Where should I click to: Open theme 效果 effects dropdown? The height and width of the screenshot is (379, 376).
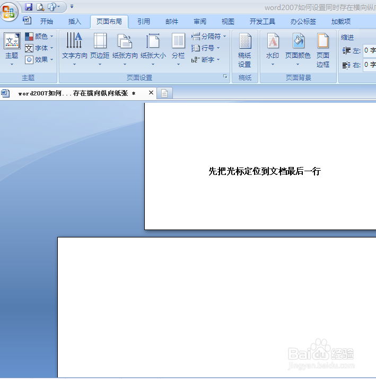click(x=39, y=60)
